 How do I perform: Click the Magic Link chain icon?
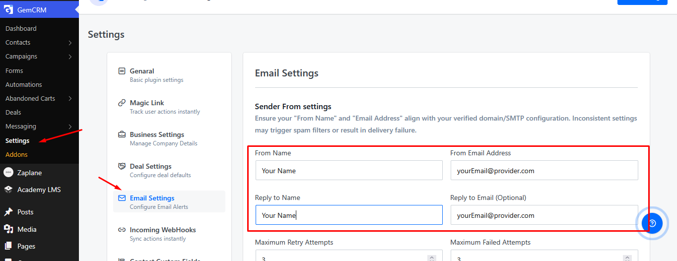click(122, 103)
